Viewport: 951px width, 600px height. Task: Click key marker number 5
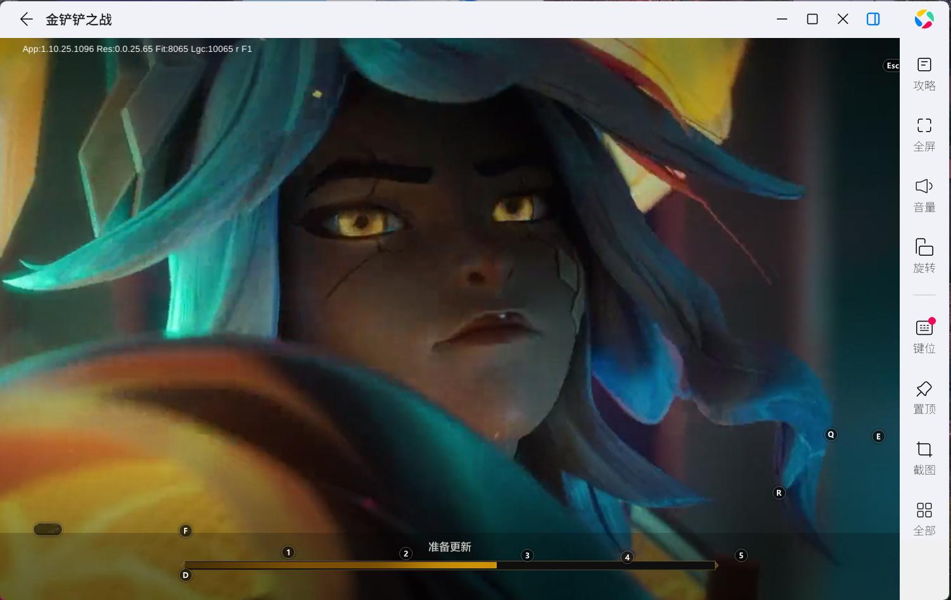point(741,555)
